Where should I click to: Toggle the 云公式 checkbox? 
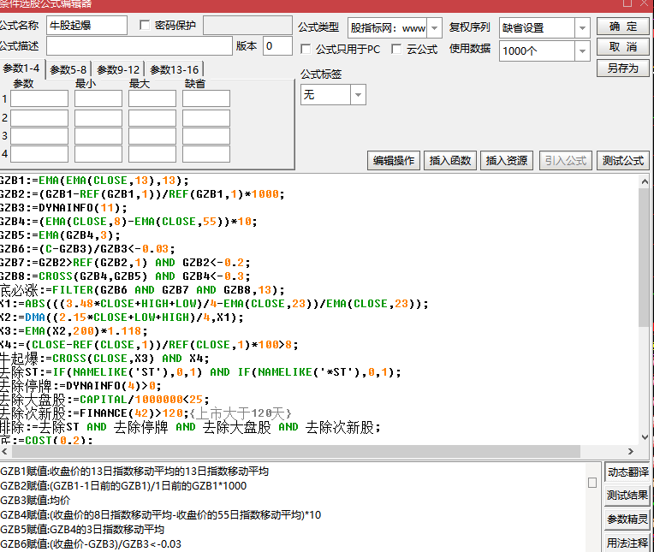coord(396,49)
